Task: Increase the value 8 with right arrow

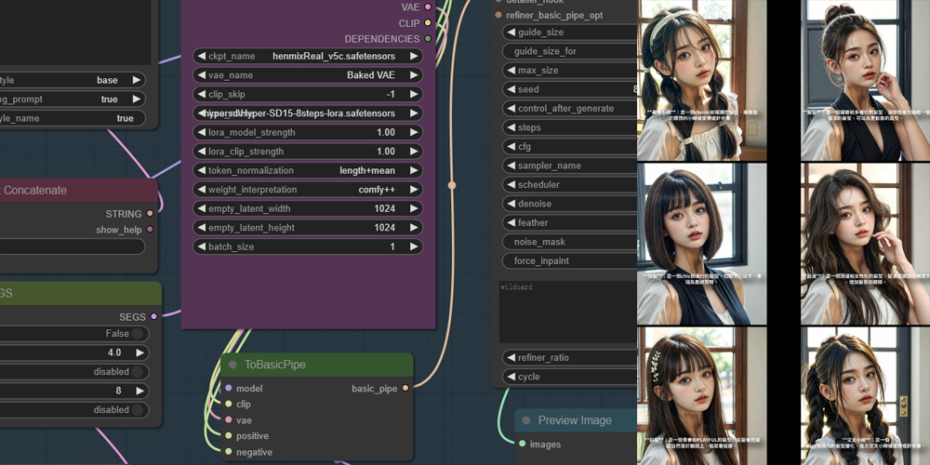Action: 140,391
